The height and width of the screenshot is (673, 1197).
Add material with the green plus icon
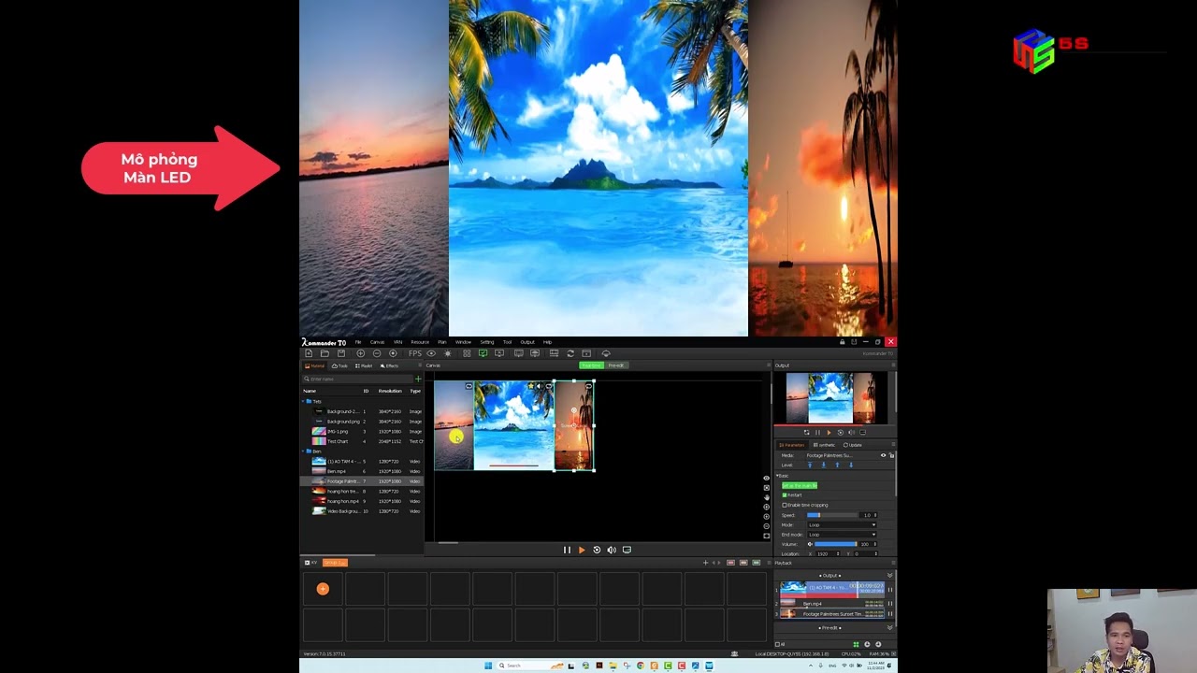[418, 379]
